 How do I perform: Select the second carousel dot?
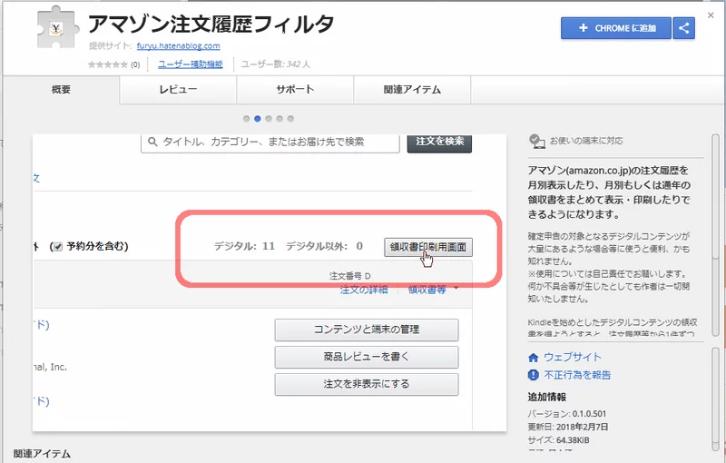[x=258, y=118]
